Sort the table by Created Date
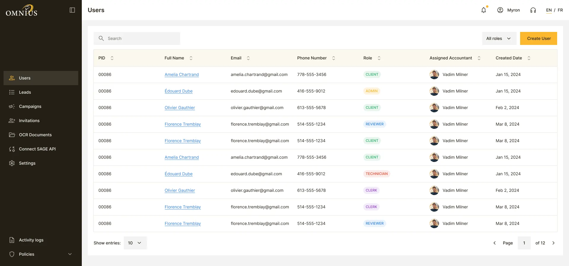The image size is (569, 266). pos(529,58)
